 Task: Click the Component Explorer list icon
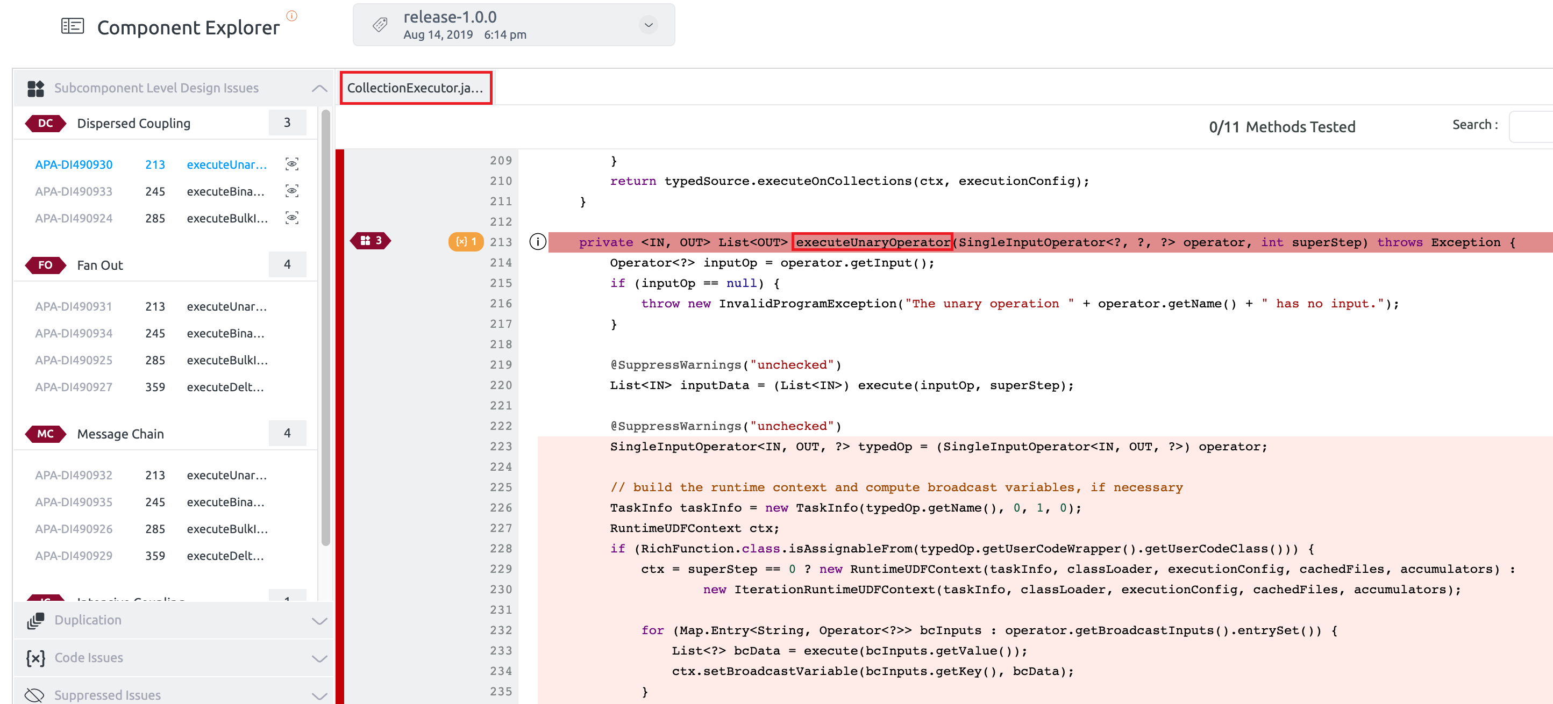click(x=73, y=26)
